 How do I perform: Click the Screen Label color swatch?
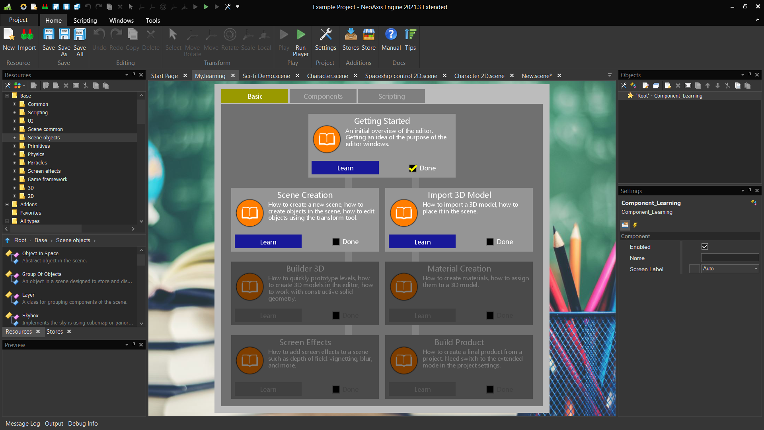694,269
